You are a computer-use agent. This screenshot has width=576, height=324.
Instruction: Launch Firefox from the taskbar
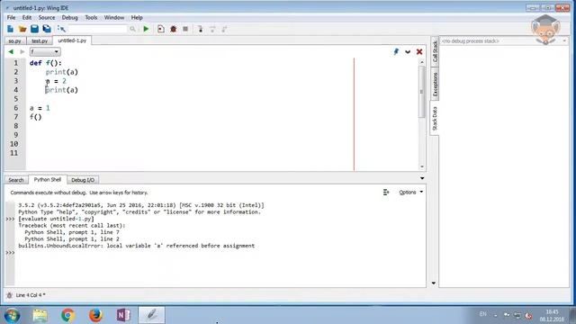(95, 315)
